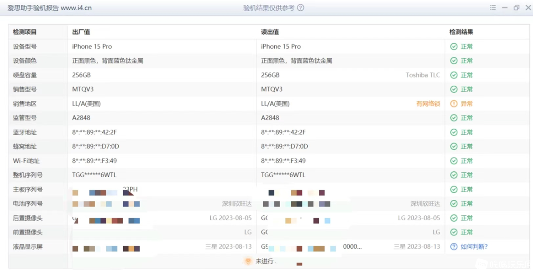Click LG 2023-08-05 in read column
The image size is (533, 270).
(x=419, y=218)
